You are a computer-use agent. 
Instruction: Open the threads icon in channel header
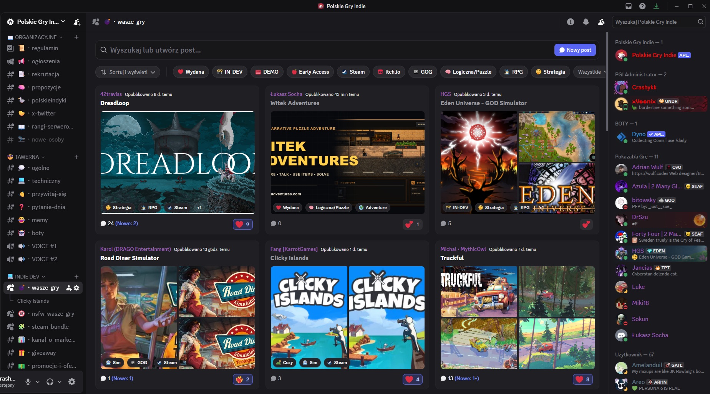(x=96, y=22)
